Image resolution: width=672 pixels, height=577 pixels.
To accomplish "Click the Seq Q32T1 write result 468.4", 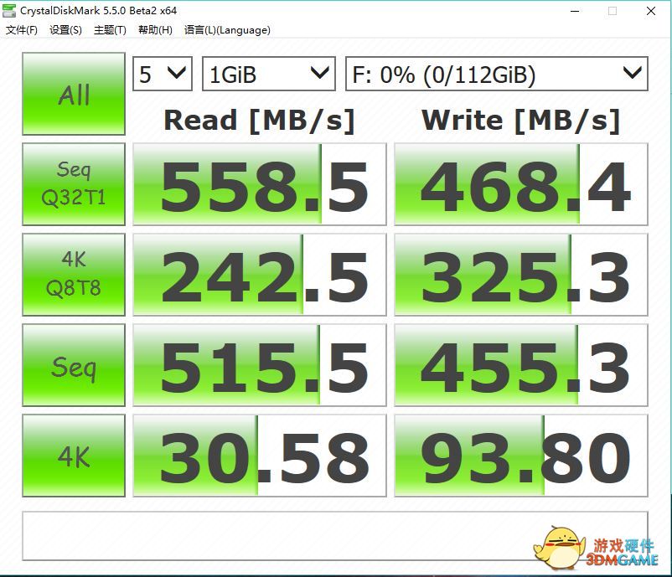I will [x=521, y=184].
